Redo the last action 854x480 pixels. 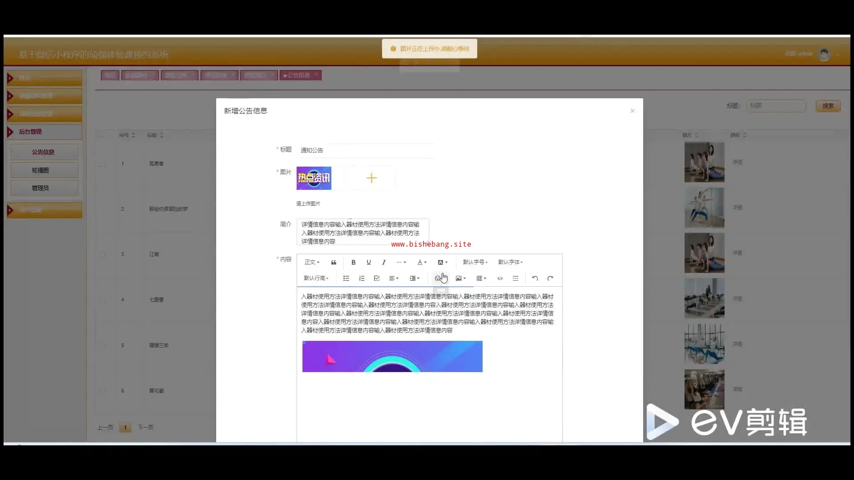(550, 278)
